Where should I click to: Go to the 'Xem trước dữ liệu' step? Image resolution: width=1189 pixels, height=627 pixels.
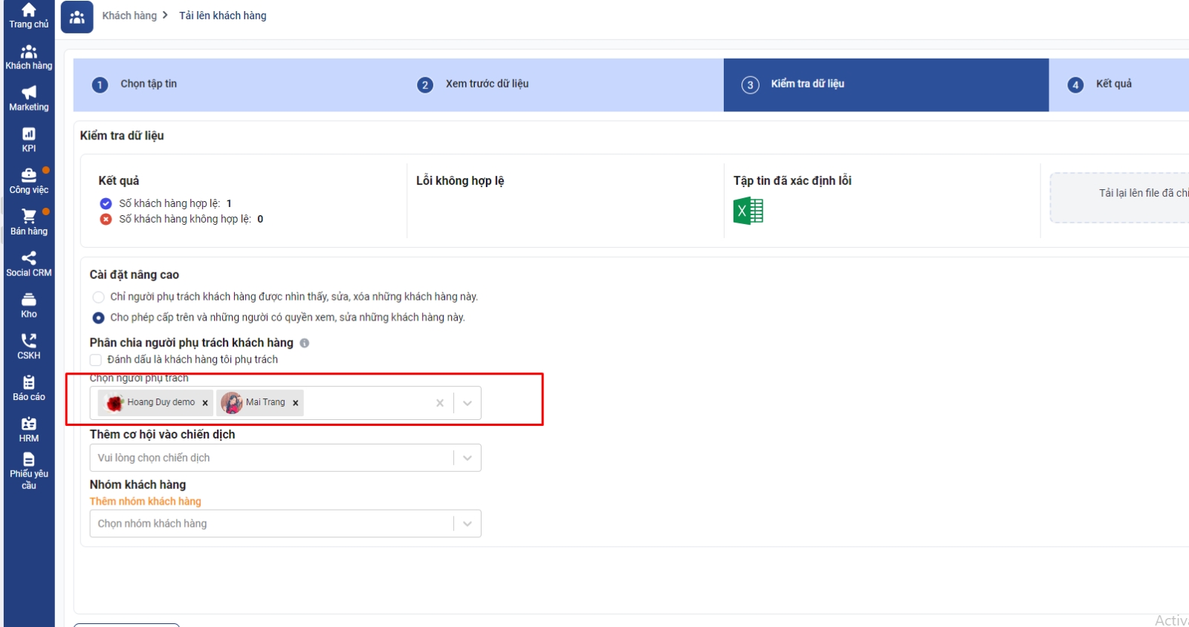487,85
